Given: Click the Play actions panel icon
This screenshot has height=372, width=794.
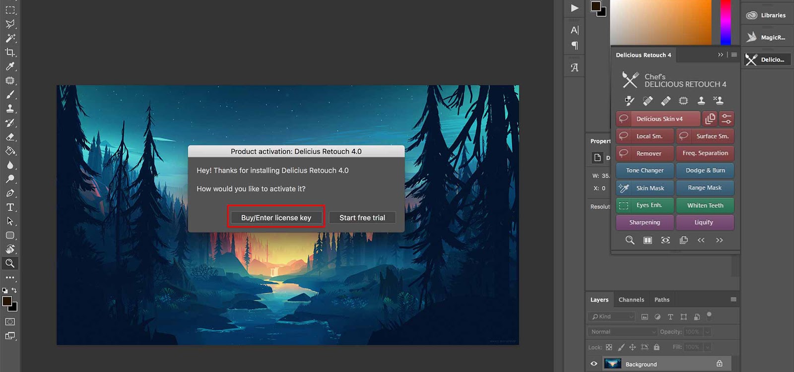Looking at the screenshot, I should (x=575, y=8).
